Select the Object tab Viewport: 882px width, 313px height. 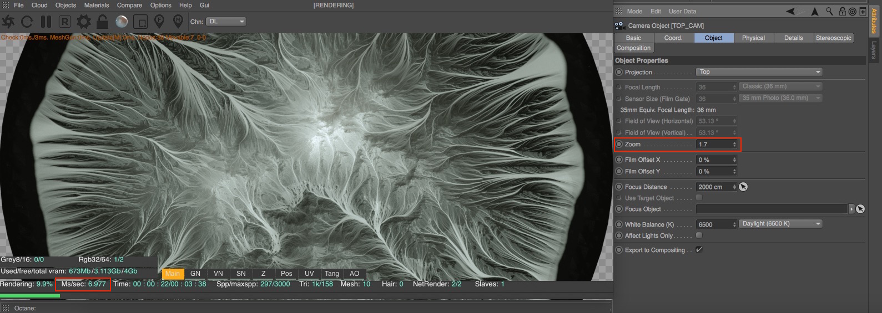[714, 38]
